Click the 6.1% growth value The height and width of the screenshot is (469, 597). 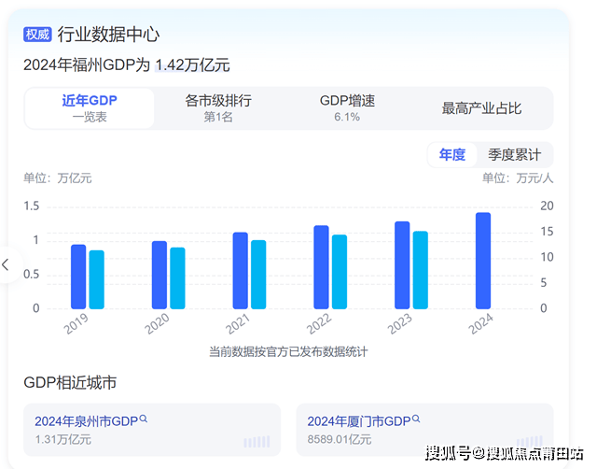click(x=347, y=117)
